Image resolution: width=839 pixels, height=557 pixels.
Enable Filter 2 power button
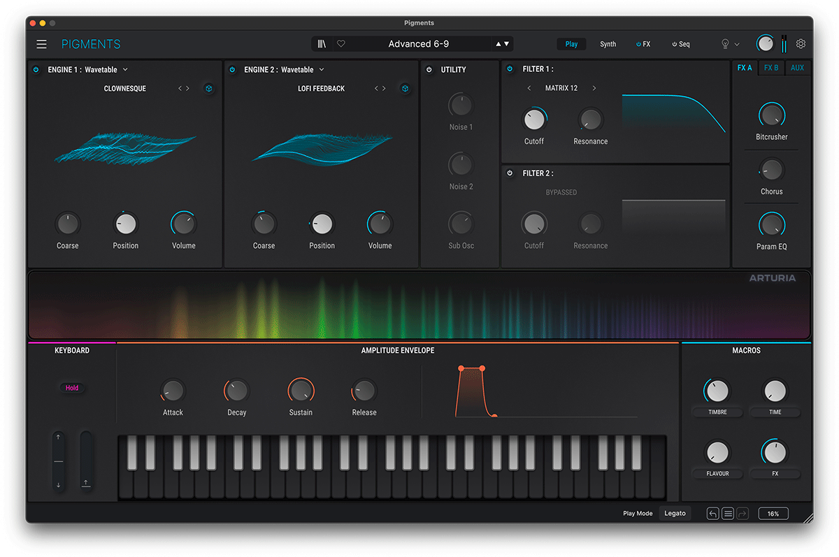coord(510,173)
